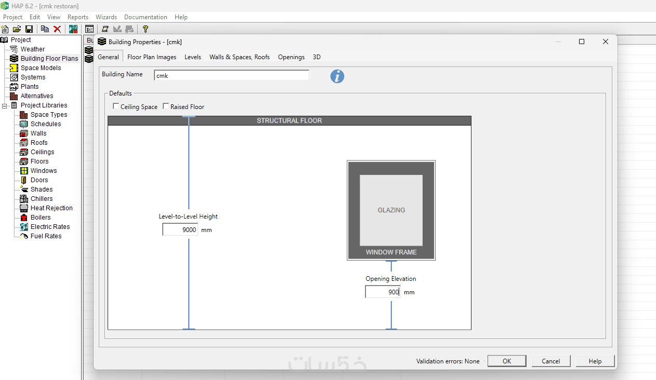The width and height of the screenshot is (656, 380).
Task: Open the Edit menu
Action: [x=35, y=17]
